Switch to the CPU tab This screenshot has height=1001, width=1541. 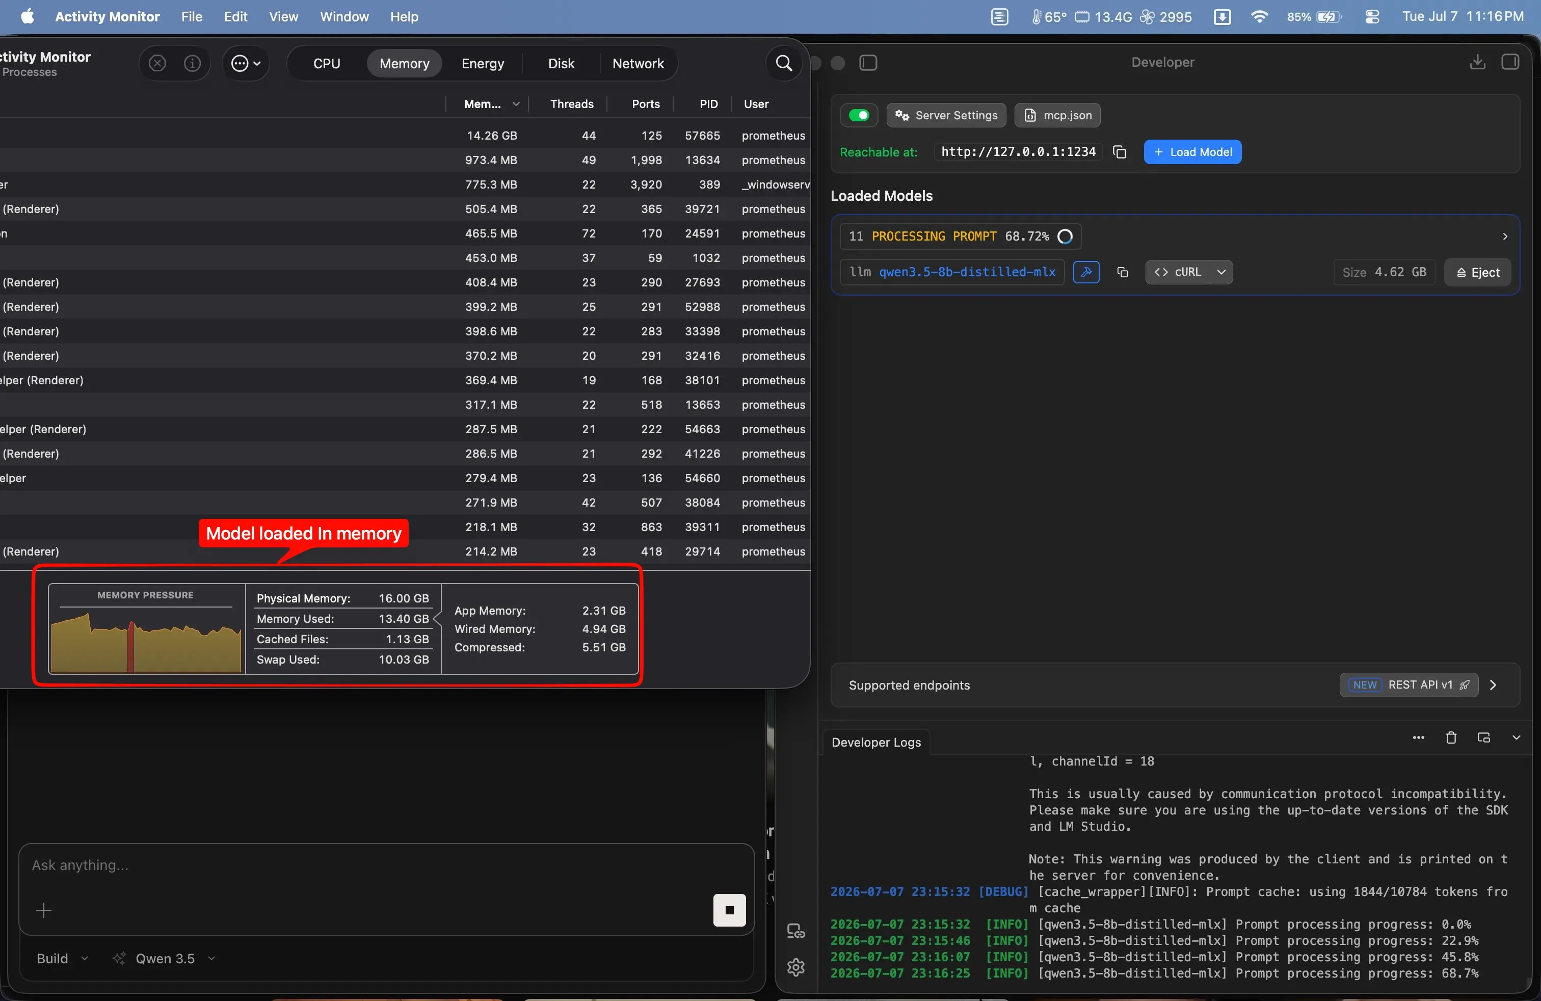pyautogui.click(x=326, y=63)
